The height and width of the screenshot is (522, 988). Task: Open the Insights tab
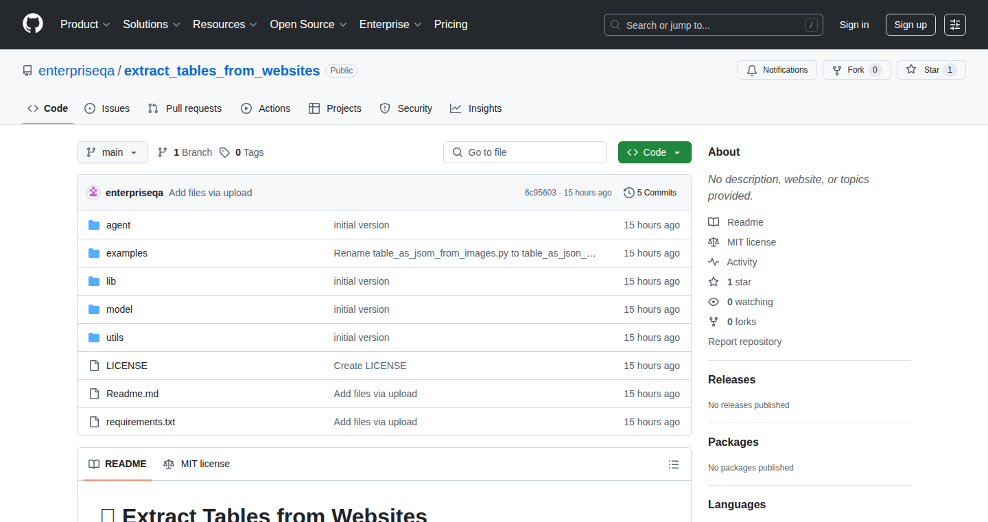coord(476,108)
